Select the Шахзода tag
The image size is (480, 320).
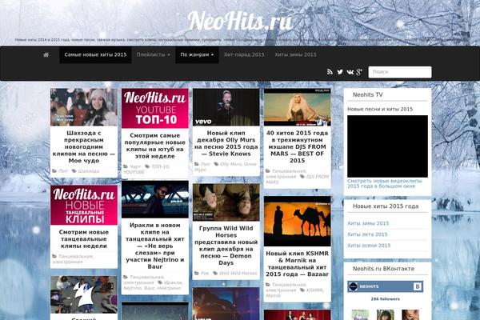coord(89,171)
